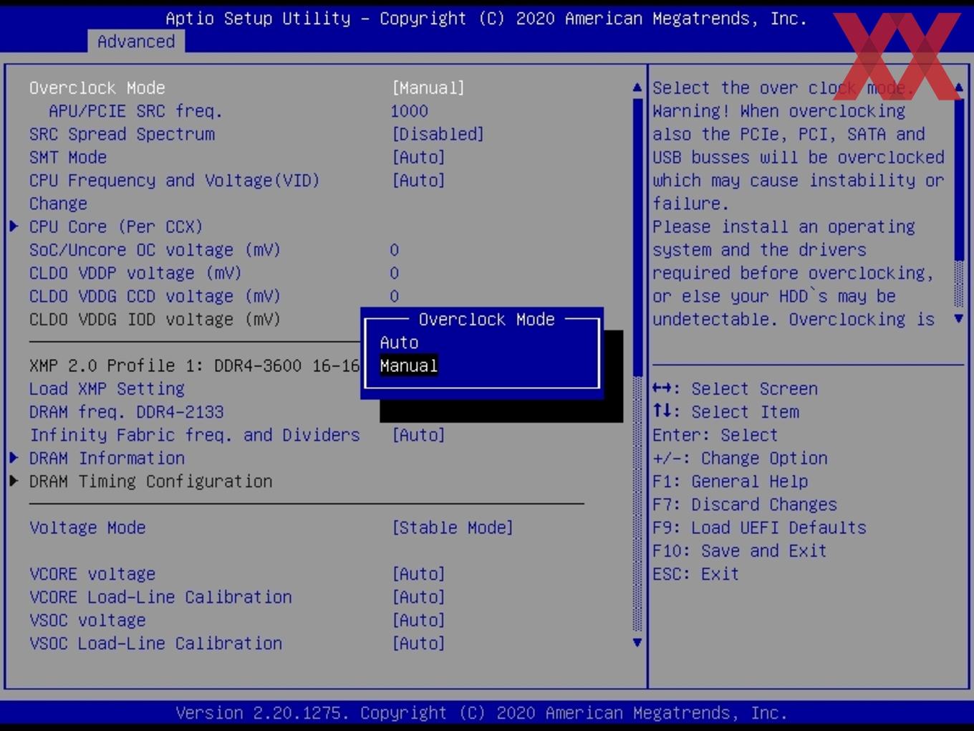Expand DRAM Timing Configuration arrow
Image resolution: width=974 pixels, height=731 pixels.
tap(14, 481)
